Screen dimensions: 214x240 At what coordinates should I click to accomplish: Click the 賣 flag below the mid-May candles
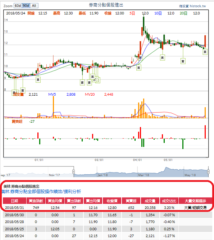coord(183,61)
